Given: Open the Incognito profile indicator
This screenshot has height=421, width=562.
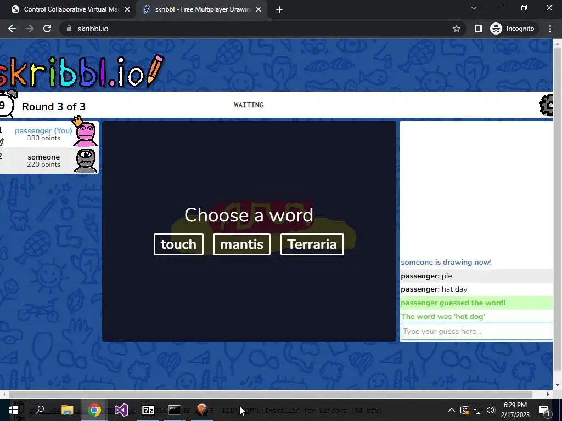Looking at the screenshot, I should tap(513, 29).
